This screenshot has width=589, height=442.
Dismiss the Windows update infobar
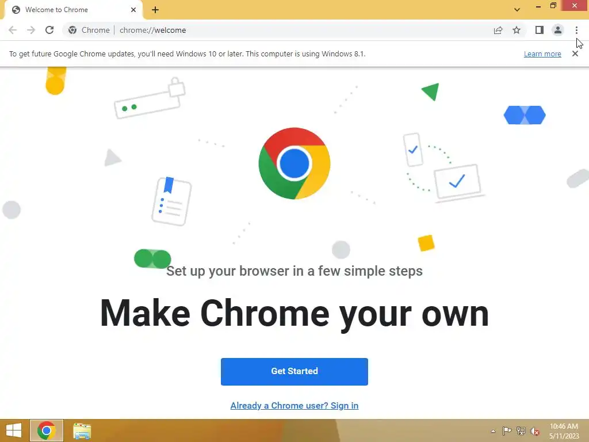click(x=575, y=54)
